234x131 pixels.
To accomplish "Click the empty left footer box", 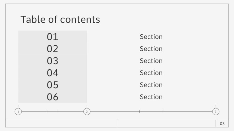I will [61, 123].
